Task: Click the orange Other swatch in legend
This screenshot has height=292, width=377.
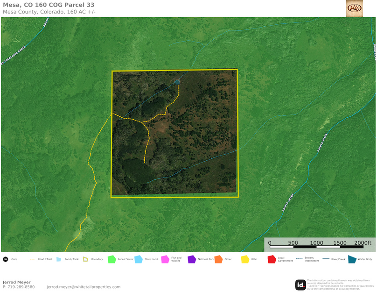Action: 218,259
